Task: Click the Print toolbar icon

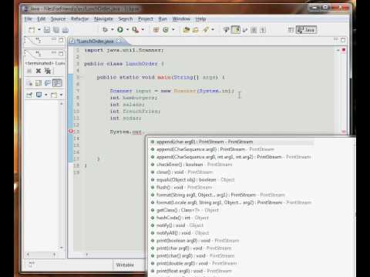Action: coord(66,30)
